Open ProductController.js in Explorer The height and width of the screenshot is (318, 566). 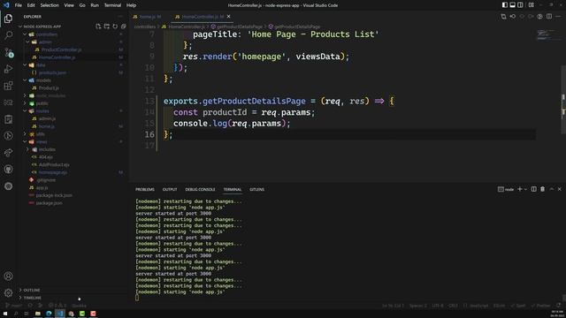click(x=61, y=49)
